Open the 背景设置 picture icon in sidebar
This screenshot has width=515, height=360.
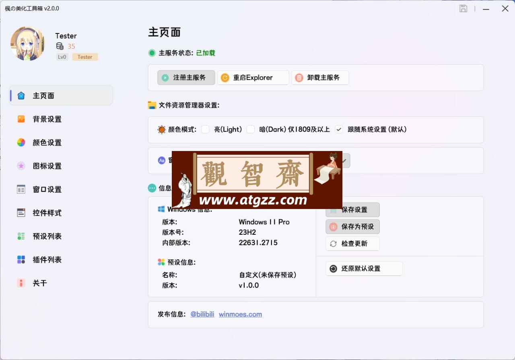[x=21, y=119]
